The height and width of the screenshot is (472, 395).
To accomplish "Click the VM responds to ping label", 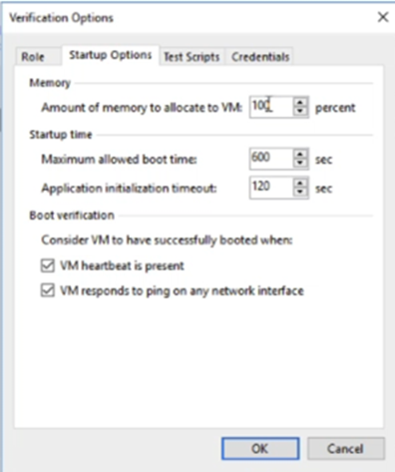I will (182, 290).
